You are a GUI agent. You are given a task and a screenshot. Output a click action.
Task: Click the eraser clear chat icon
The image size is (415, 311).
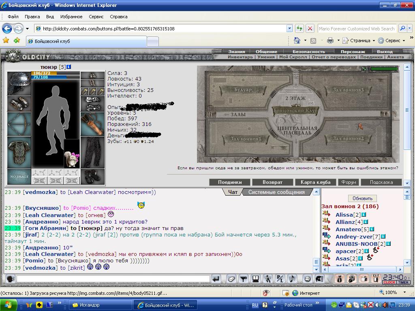point(231,279)
